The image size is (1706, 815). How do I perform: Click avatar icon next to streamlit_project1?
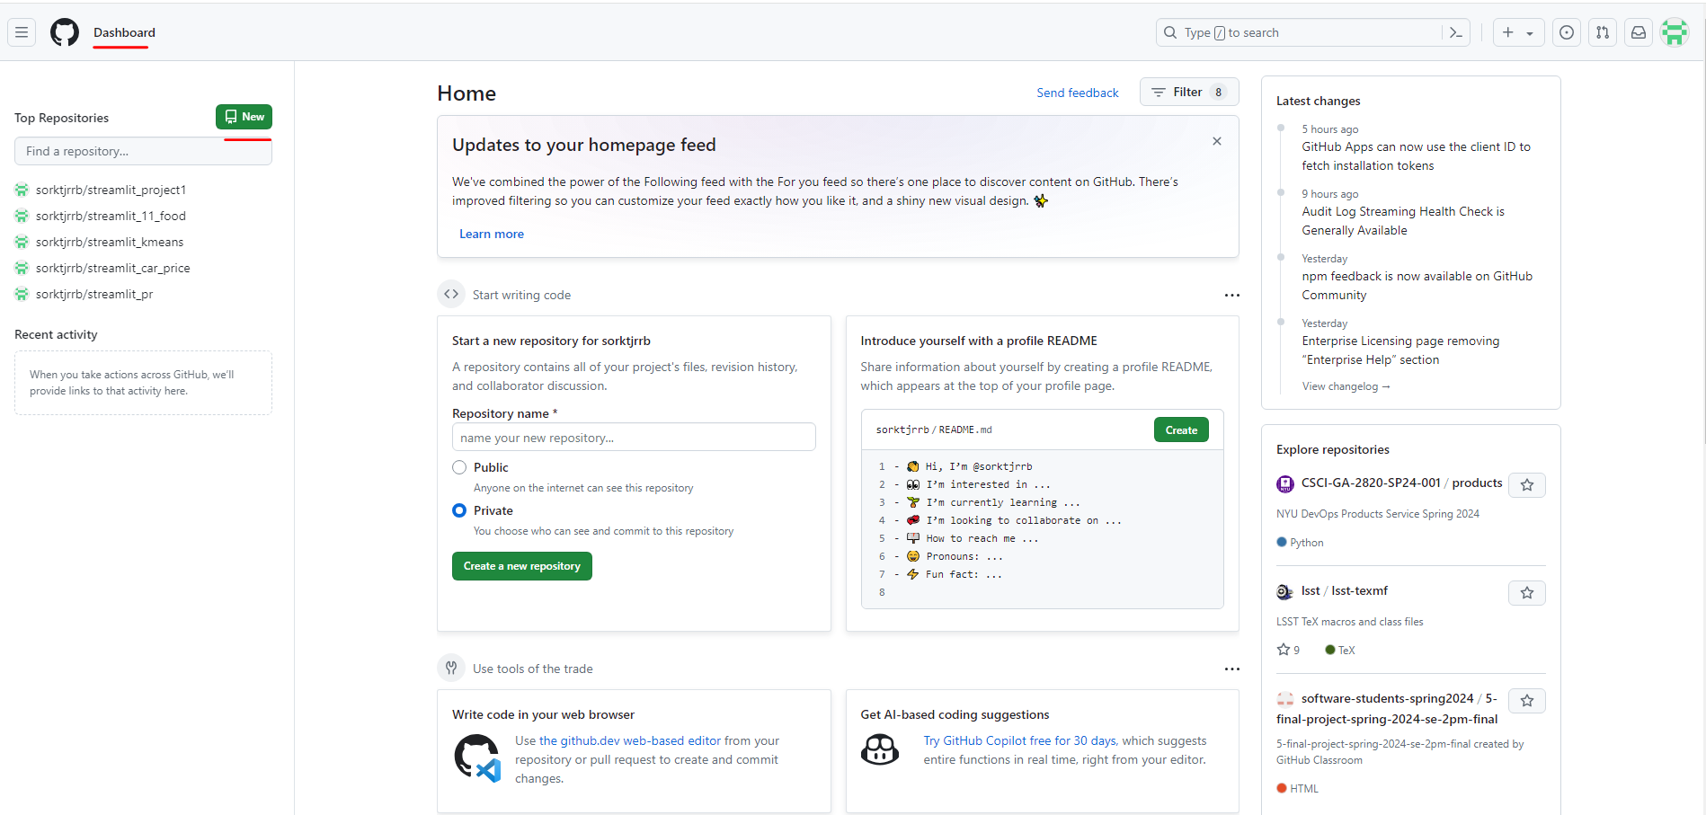[x=22, y=190]
